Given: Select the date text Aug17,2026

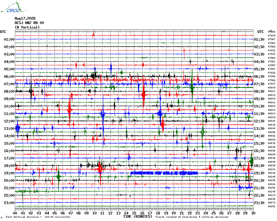Looking at the screenshot, I should point(25,18).
